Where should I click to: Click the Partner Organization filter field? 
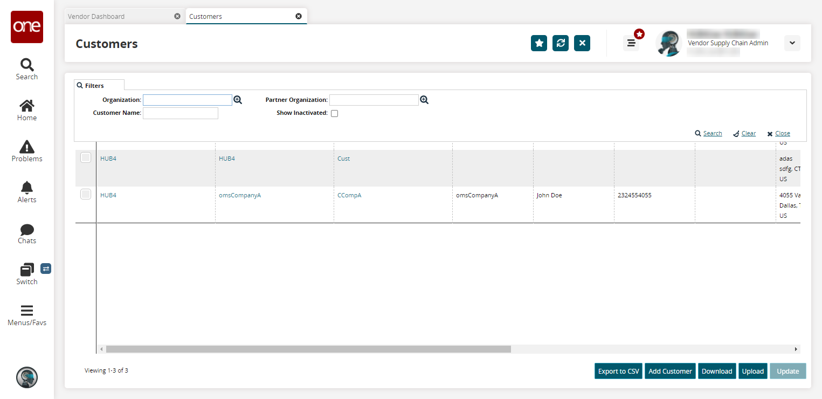coord(374,100)
